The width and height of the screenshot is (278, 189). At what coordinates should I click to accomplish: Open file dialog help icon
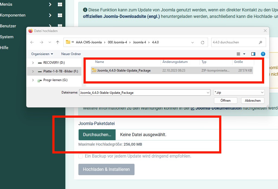click(x=263, y=54)
